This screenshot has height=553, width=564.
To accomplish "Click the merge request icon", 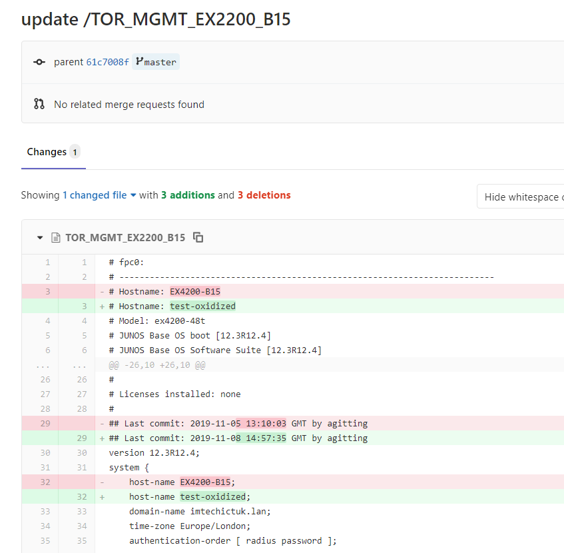I will [x=39, y=104].
